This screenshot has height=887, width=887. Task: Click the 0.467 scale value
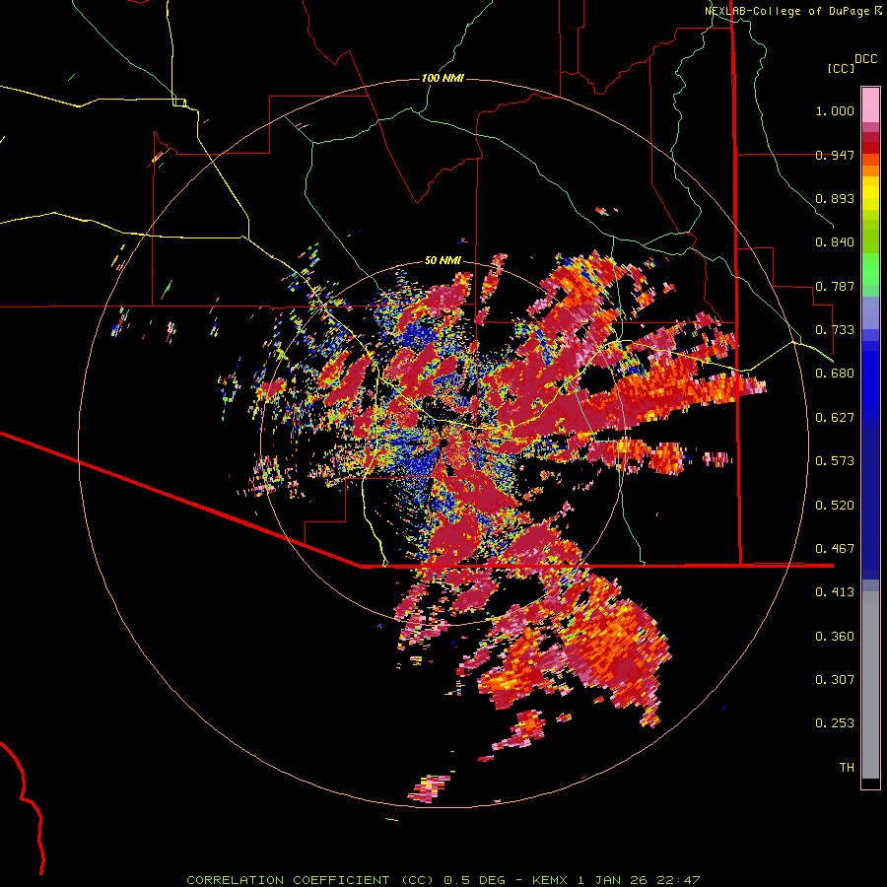pyautogui.click(x=835, y=549)
